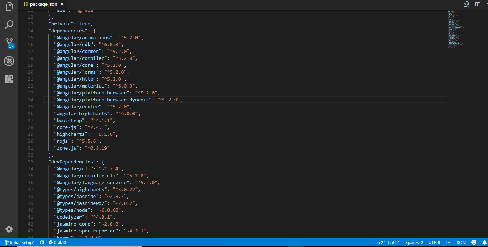Change indentation via Spaces: 2
This screenshot has height=247, width=488.
414,243
